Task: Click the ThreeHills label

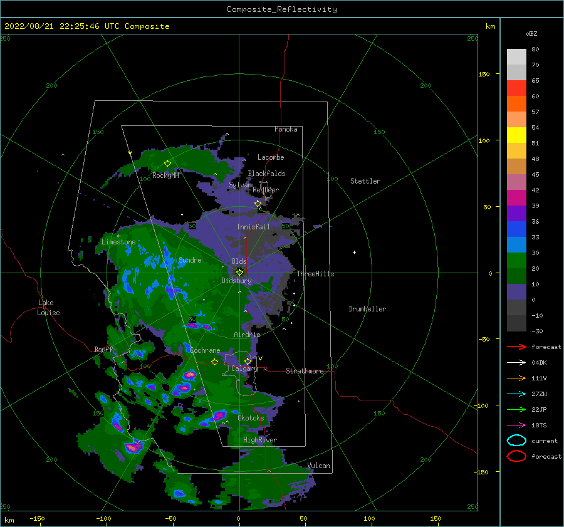Action: (x=315, y=274)
